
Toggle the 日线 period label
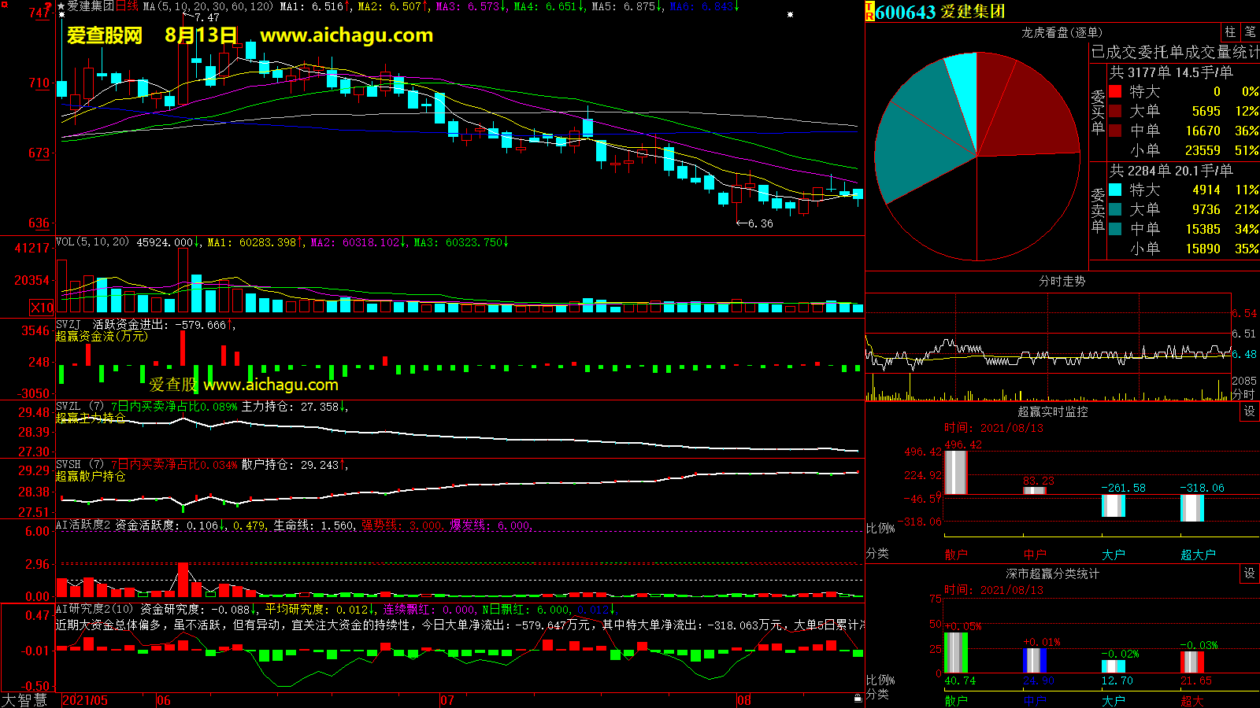tap(127, 6)
